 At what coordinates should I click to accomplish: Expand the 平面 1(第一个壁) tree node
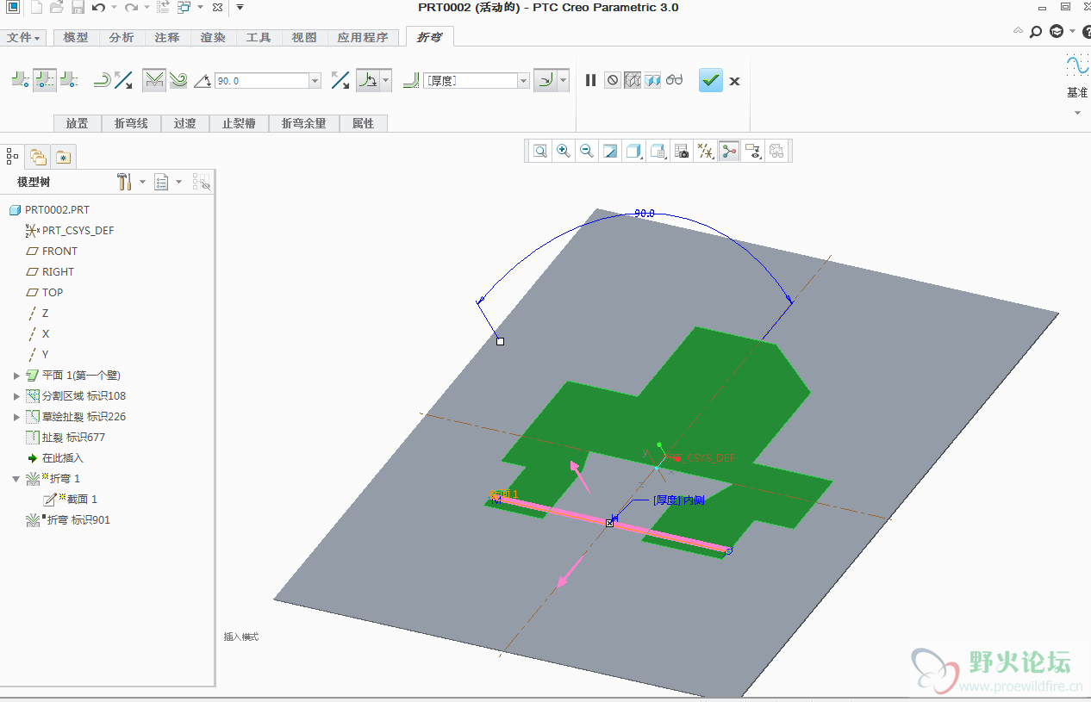tap(16, 376)
